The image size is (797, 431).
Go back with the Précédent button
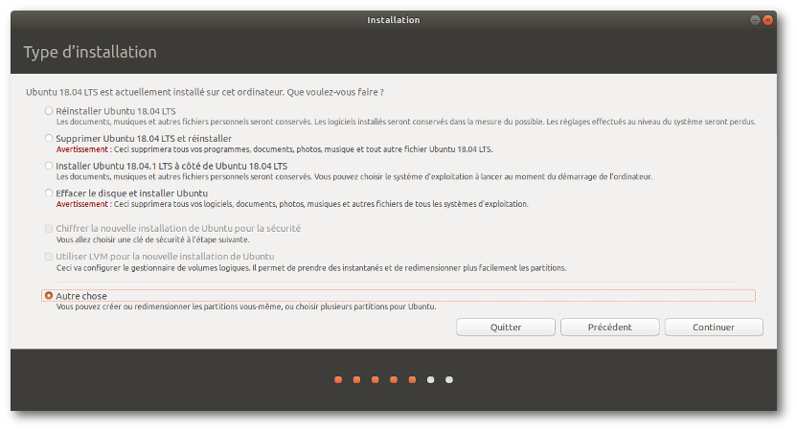click(x=609, y=327)
